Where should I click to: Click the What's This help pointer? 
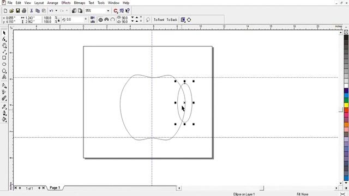pyautogui.click(x=128, y=11)
